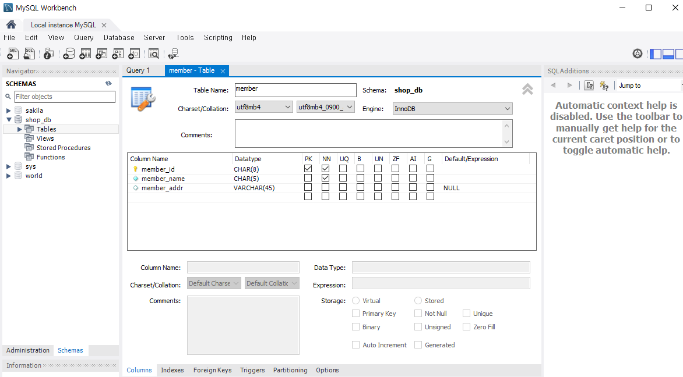This screenshot has width=683, height=377.
Task: Search table data toolbar icon
Action: (x=154, y=54)
